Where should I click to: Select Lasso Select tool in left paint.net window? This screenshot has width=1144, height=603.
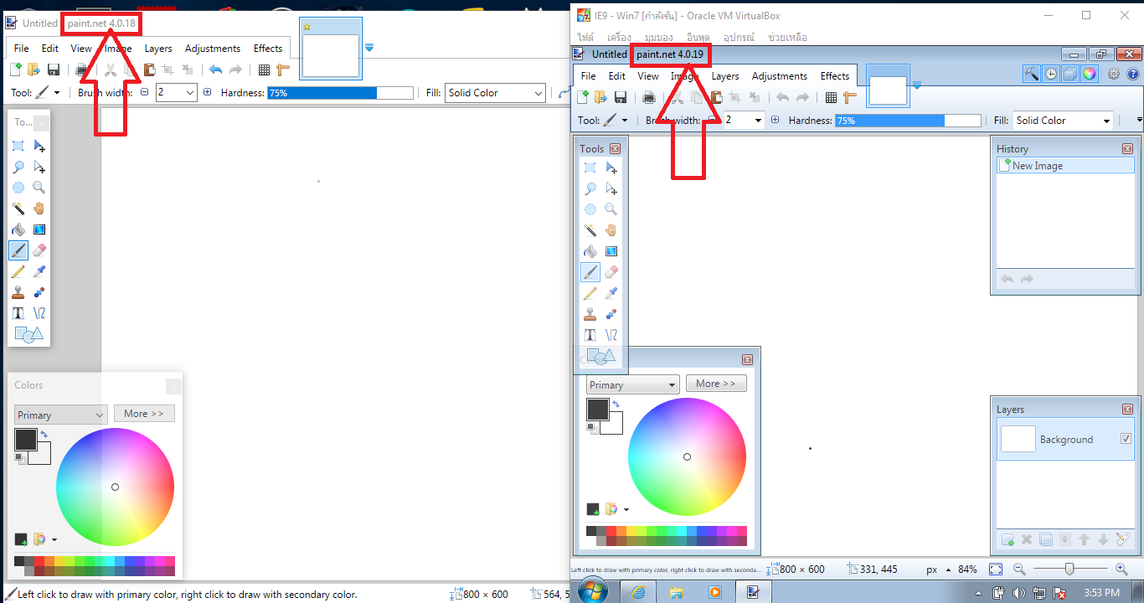coord(18,167)
